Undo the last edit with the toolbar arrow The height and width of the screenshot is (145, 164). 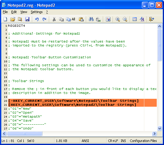point(37,19)
